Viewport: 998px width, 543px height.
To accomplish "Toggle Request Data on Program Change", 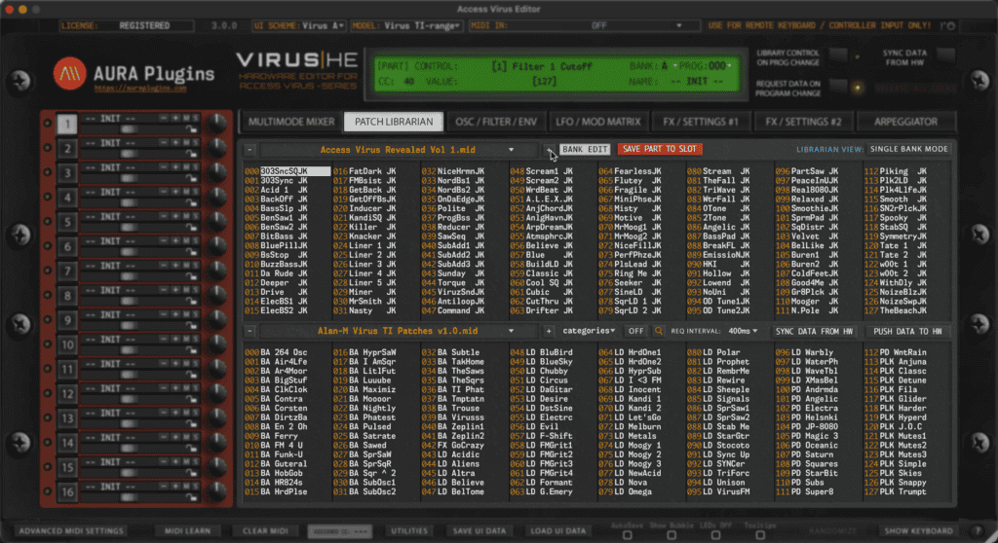I will coord(838,88).
